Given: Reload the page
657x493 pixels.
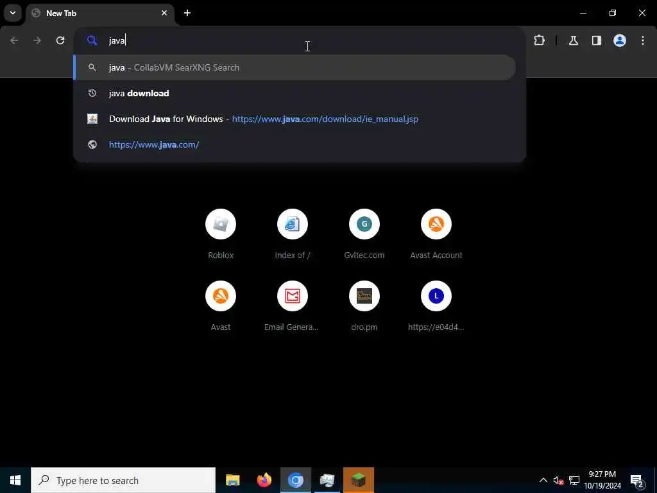Looking at the screenshot, I should click(60, 40).
